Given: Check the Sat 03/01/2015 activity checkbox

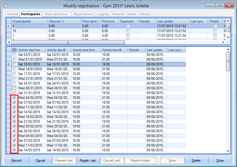Looking at the screenshot, I should [14, 55].
